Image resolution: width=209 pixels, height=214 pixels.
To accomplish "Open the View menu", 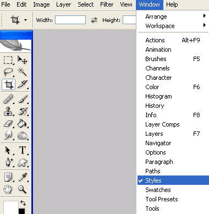I will tap(126, 4).
